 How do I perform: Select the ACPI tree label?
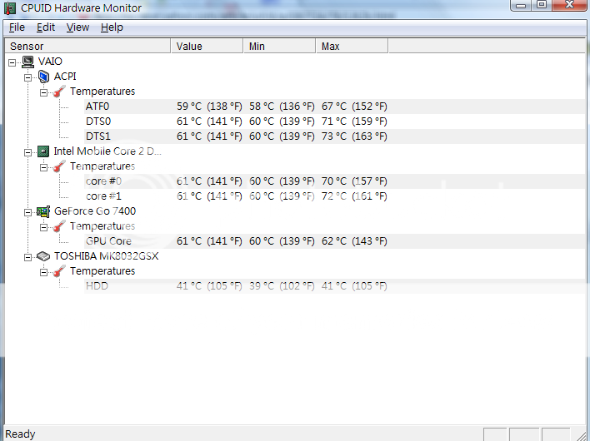(65, 77)
